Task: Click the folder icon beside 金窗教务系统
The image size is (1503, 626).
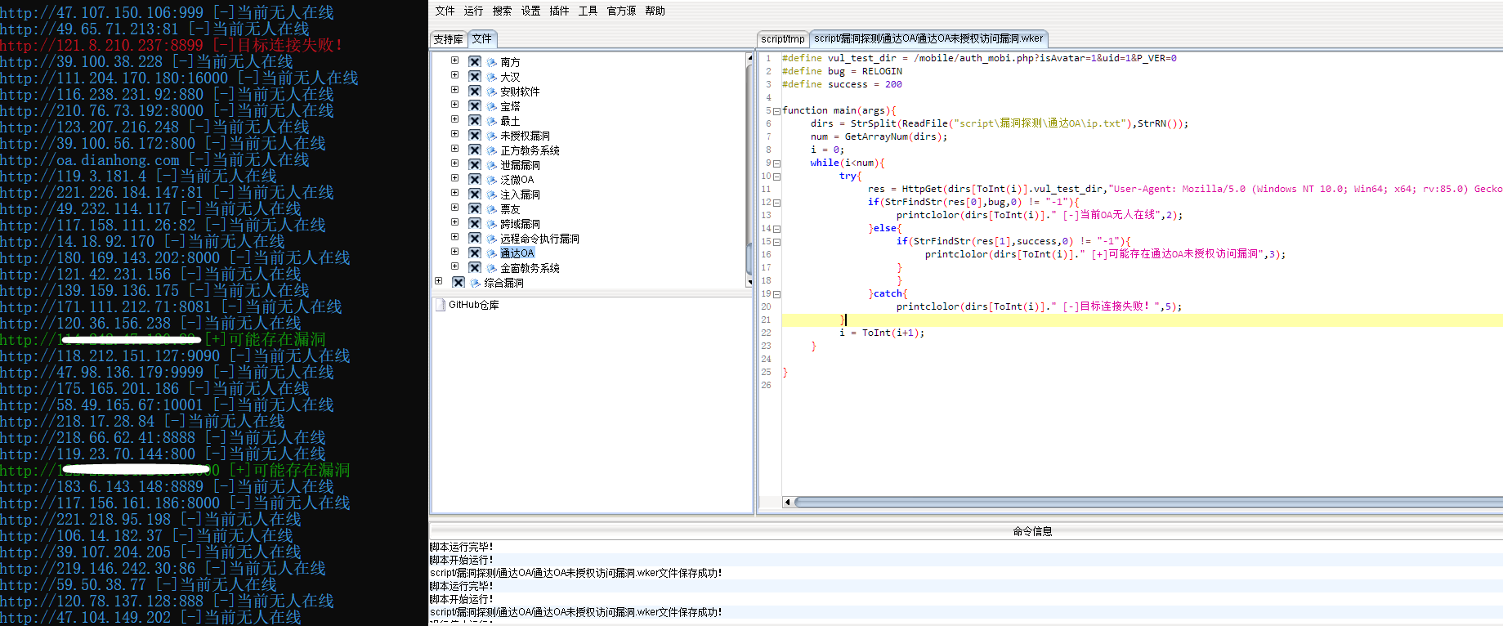Action: 492,268
